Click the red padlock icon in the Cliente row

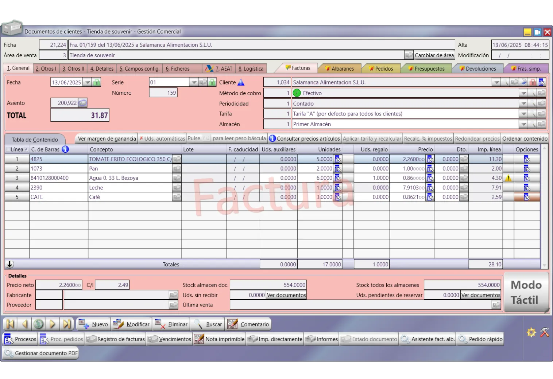533,82
